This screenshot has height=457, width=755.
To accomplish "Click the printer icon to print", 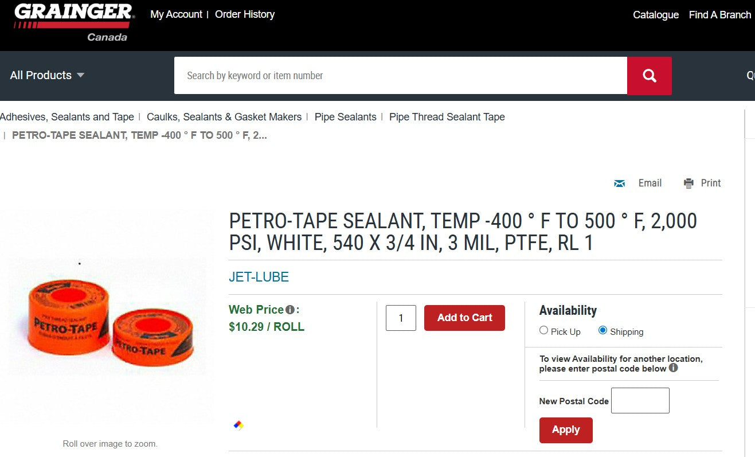I will [x=688, y=183].
